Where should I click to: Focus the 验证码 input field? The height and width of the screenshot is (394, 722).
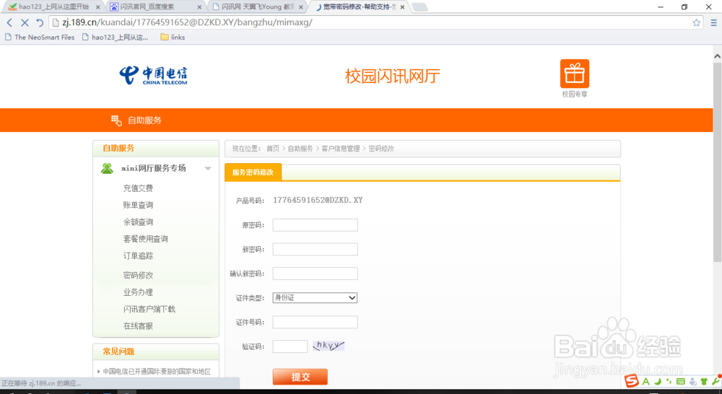tap(290, 346)
